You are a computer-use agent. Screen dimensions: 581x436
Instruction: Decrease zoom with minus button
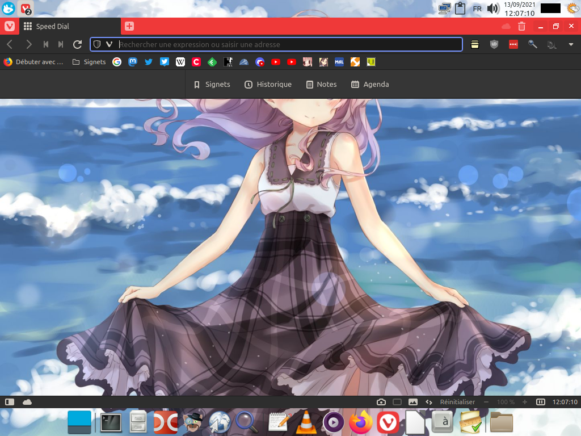(486, 402)
